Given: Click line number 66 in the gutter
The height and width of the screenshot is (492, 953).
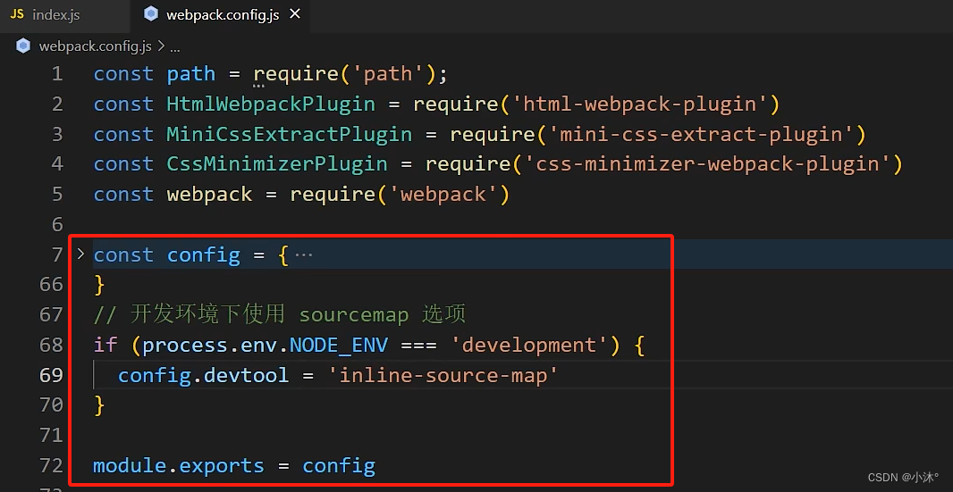Looking at the screenshot, I should click(x=51, y=285).
